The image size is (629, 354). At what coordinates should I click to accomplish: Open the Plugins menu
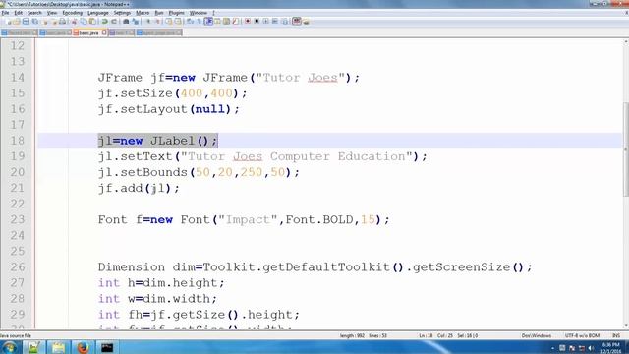176,13
